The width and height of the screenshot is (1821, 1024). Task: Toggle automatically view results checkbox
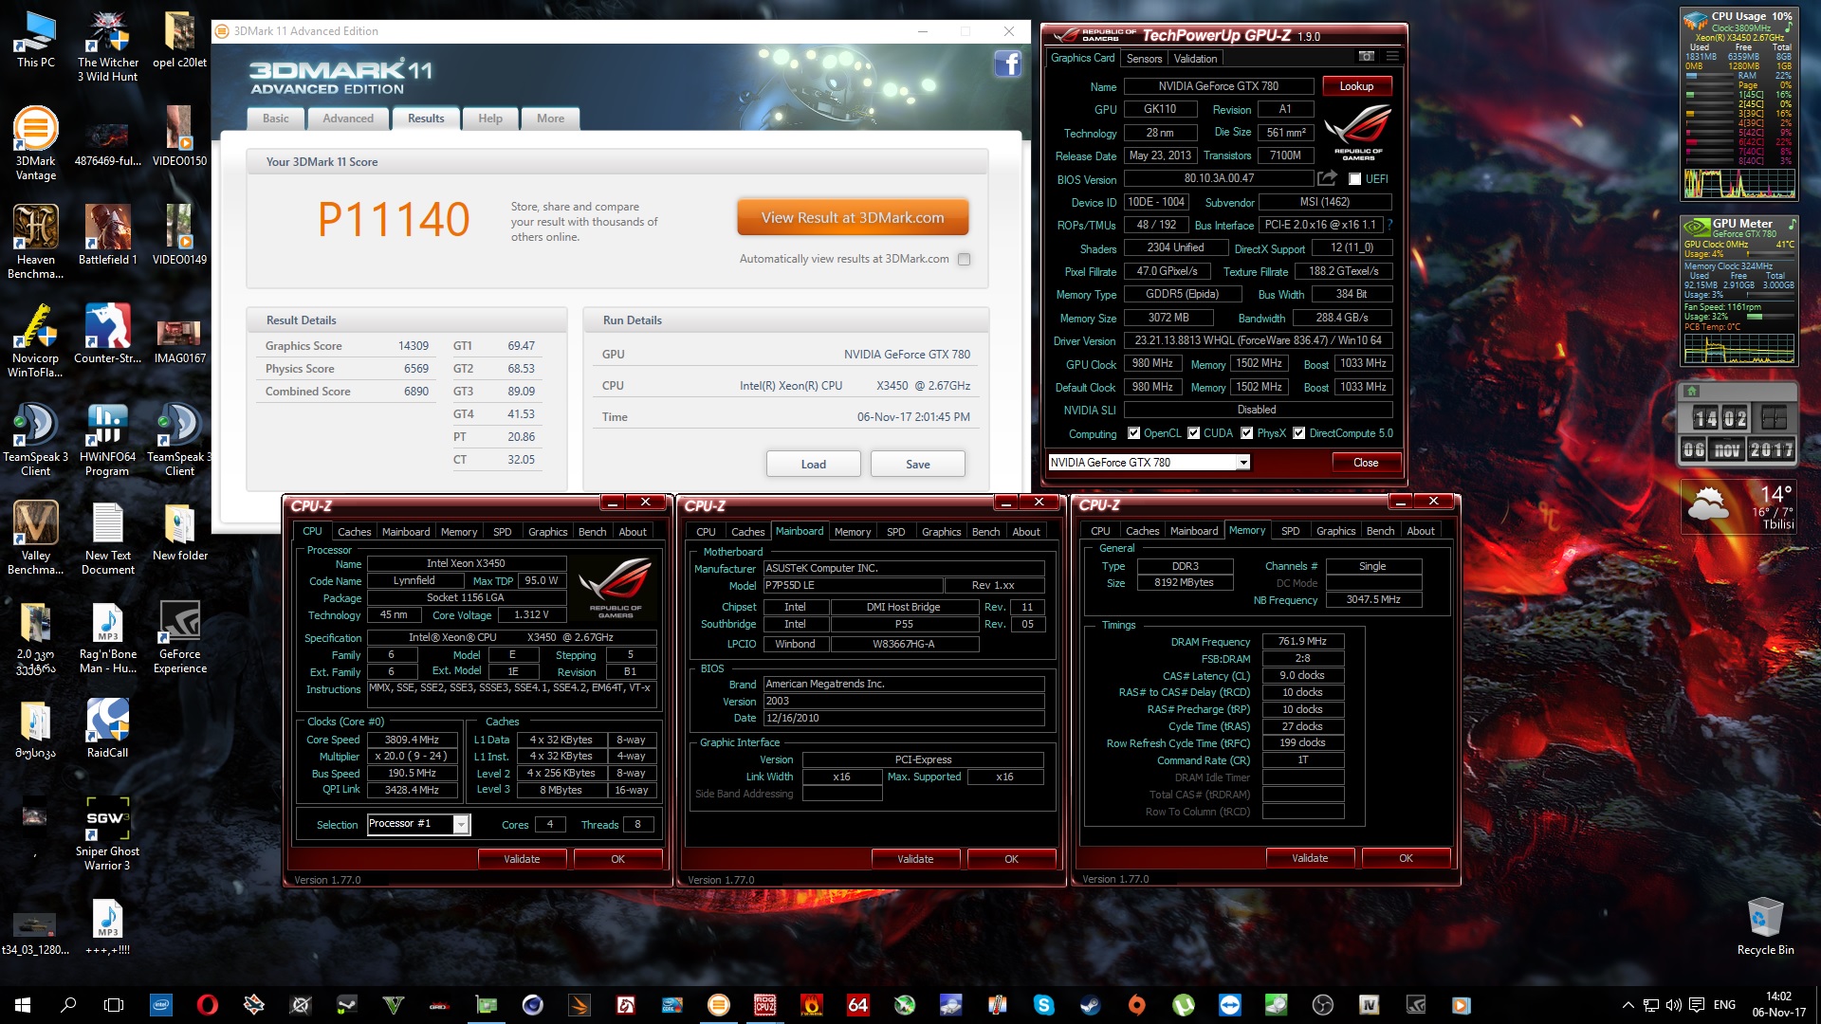pyautogui.click(x=965, y=259)
